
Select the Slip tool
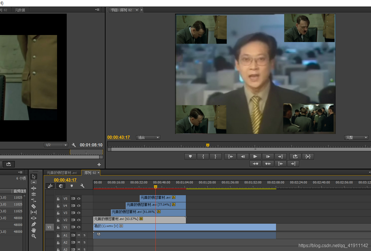[x=34, y=212]
